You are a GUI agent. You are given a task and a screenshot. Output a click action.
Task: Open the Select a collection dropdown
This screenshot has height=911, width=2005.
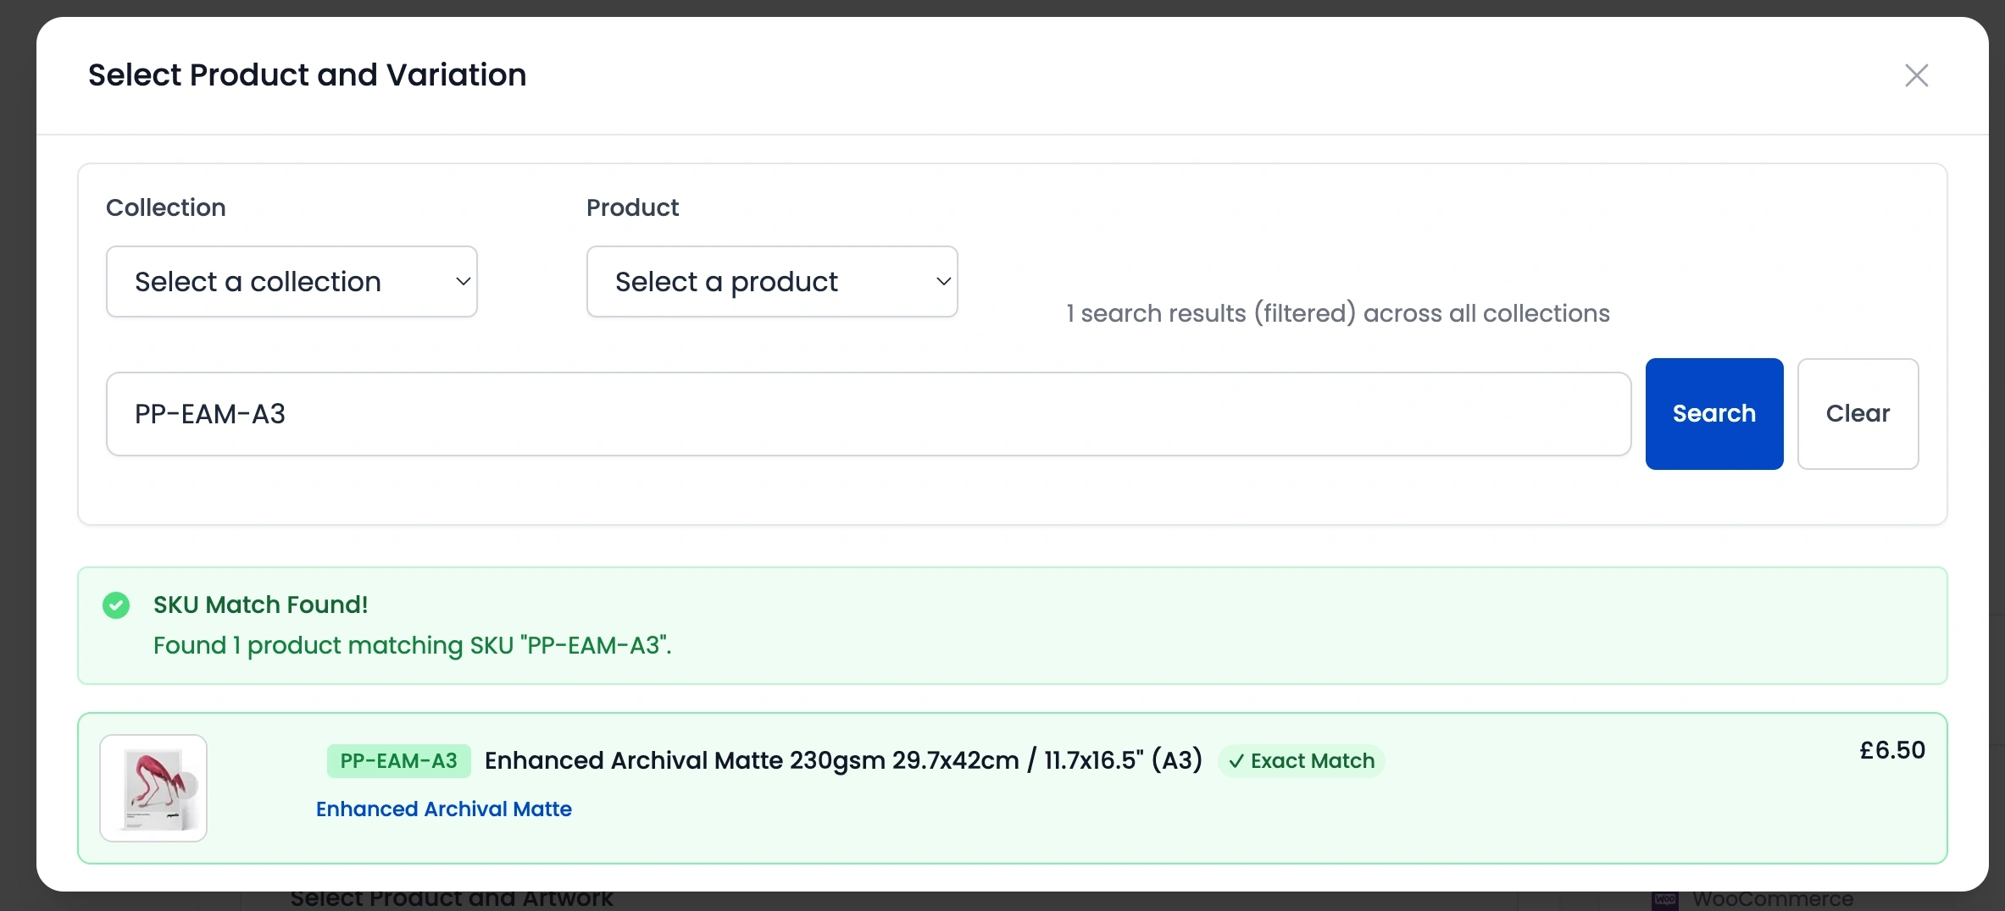coord(292,281)
